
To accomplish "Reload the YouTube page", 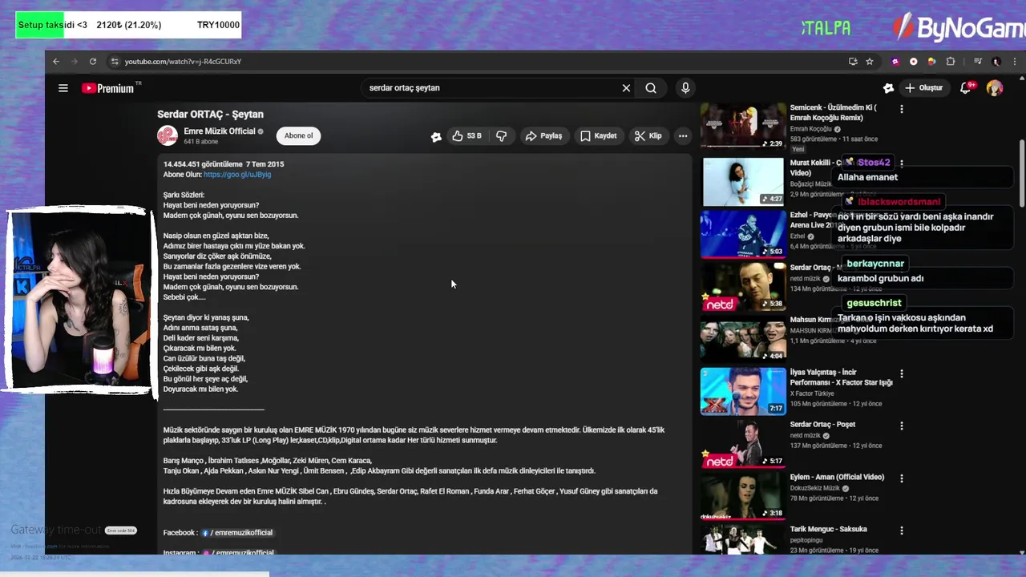I will (x=93, y=62).
